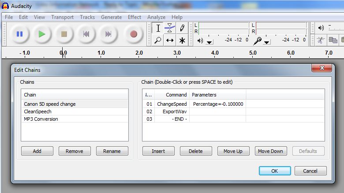Click the Delete command button
The width and height of the screenshot is (344, 193).
coord(196,151)
